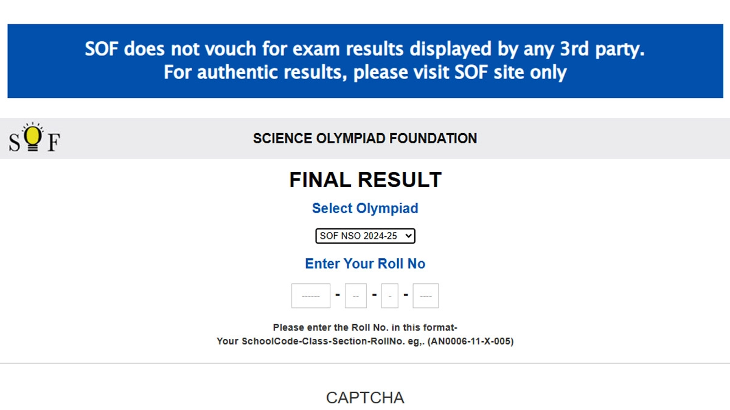730x410 pixels.
Task: Open the Select Olympiad combo box
Action: [x=364, y=236]
